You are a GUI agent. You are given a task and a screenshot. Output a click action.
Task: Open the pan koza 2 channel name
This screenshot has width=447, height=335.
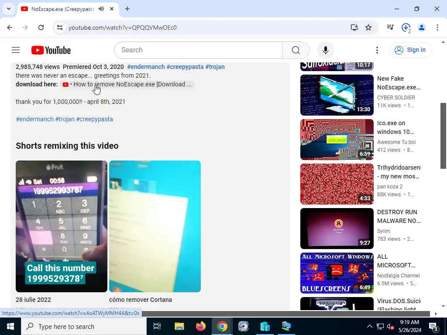click(390, 186)
